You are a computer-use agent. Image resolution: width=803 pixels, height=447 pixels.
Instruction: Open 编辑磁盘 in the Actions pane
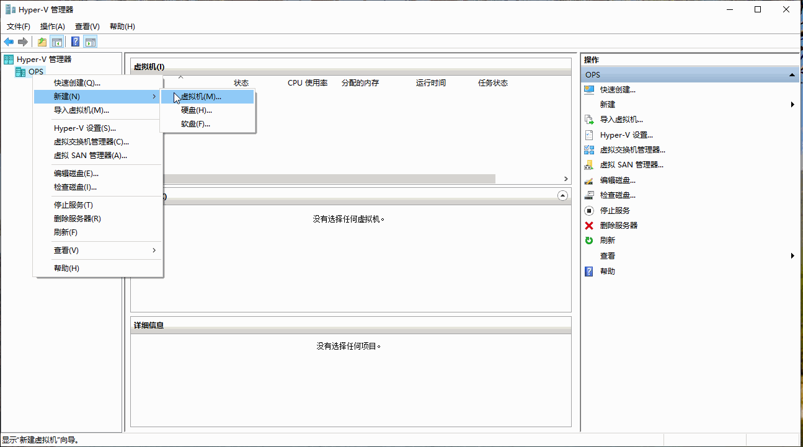point(618,180)
